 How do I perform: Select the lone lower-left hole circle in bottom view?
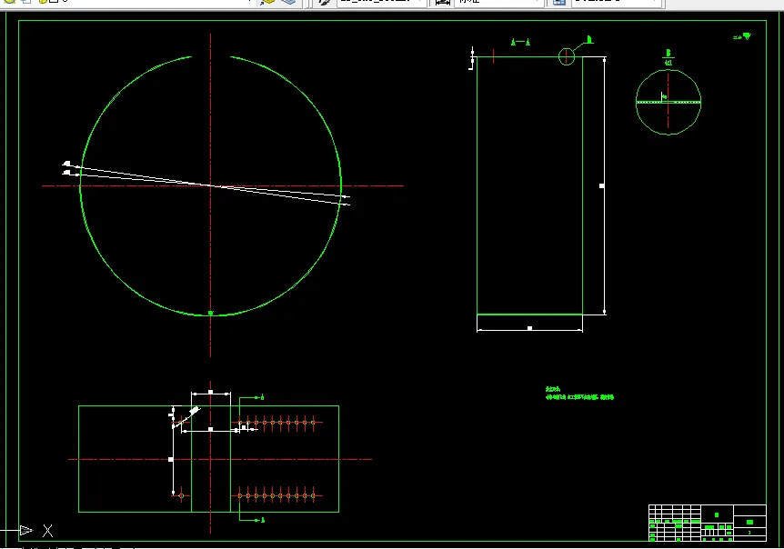click(x=181, y=496)
